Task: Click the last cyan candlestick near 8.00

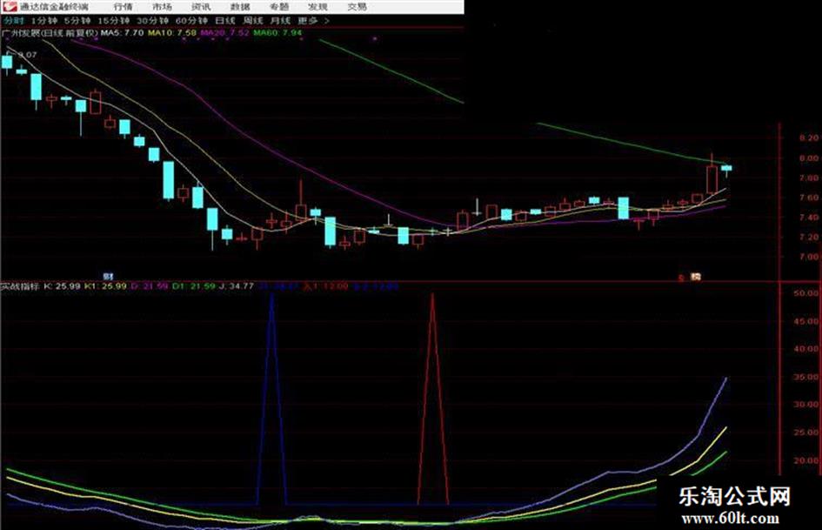Action: pos(726,169)
